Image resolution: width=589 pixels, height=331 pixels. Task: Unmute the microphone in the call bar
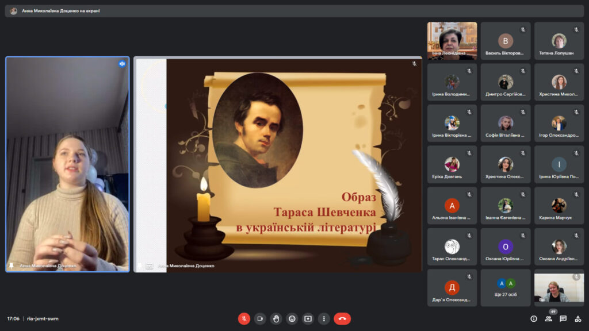pyautogui.click(x=244, y=318)
